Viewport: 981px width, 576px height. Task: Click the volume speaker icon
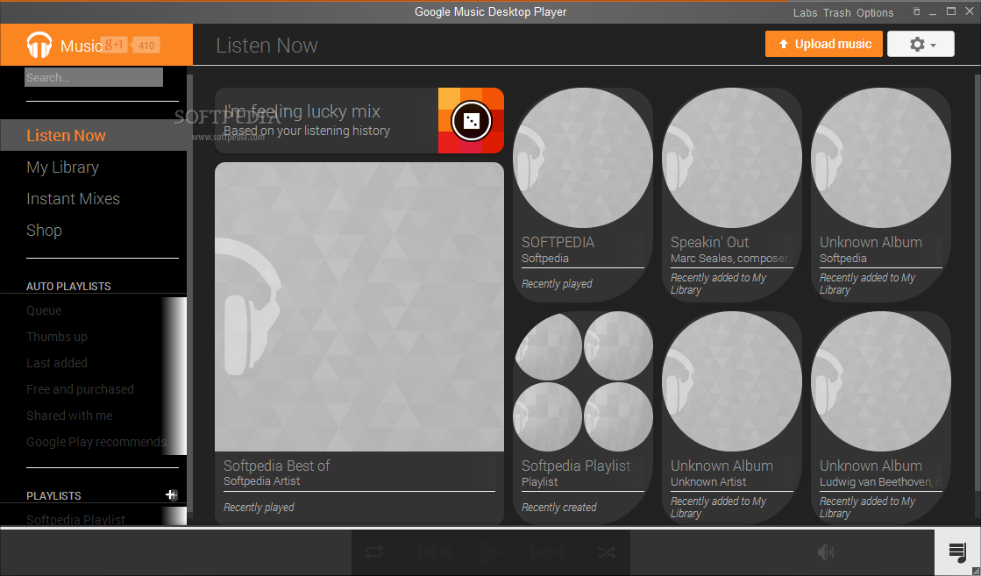point(826,551)
